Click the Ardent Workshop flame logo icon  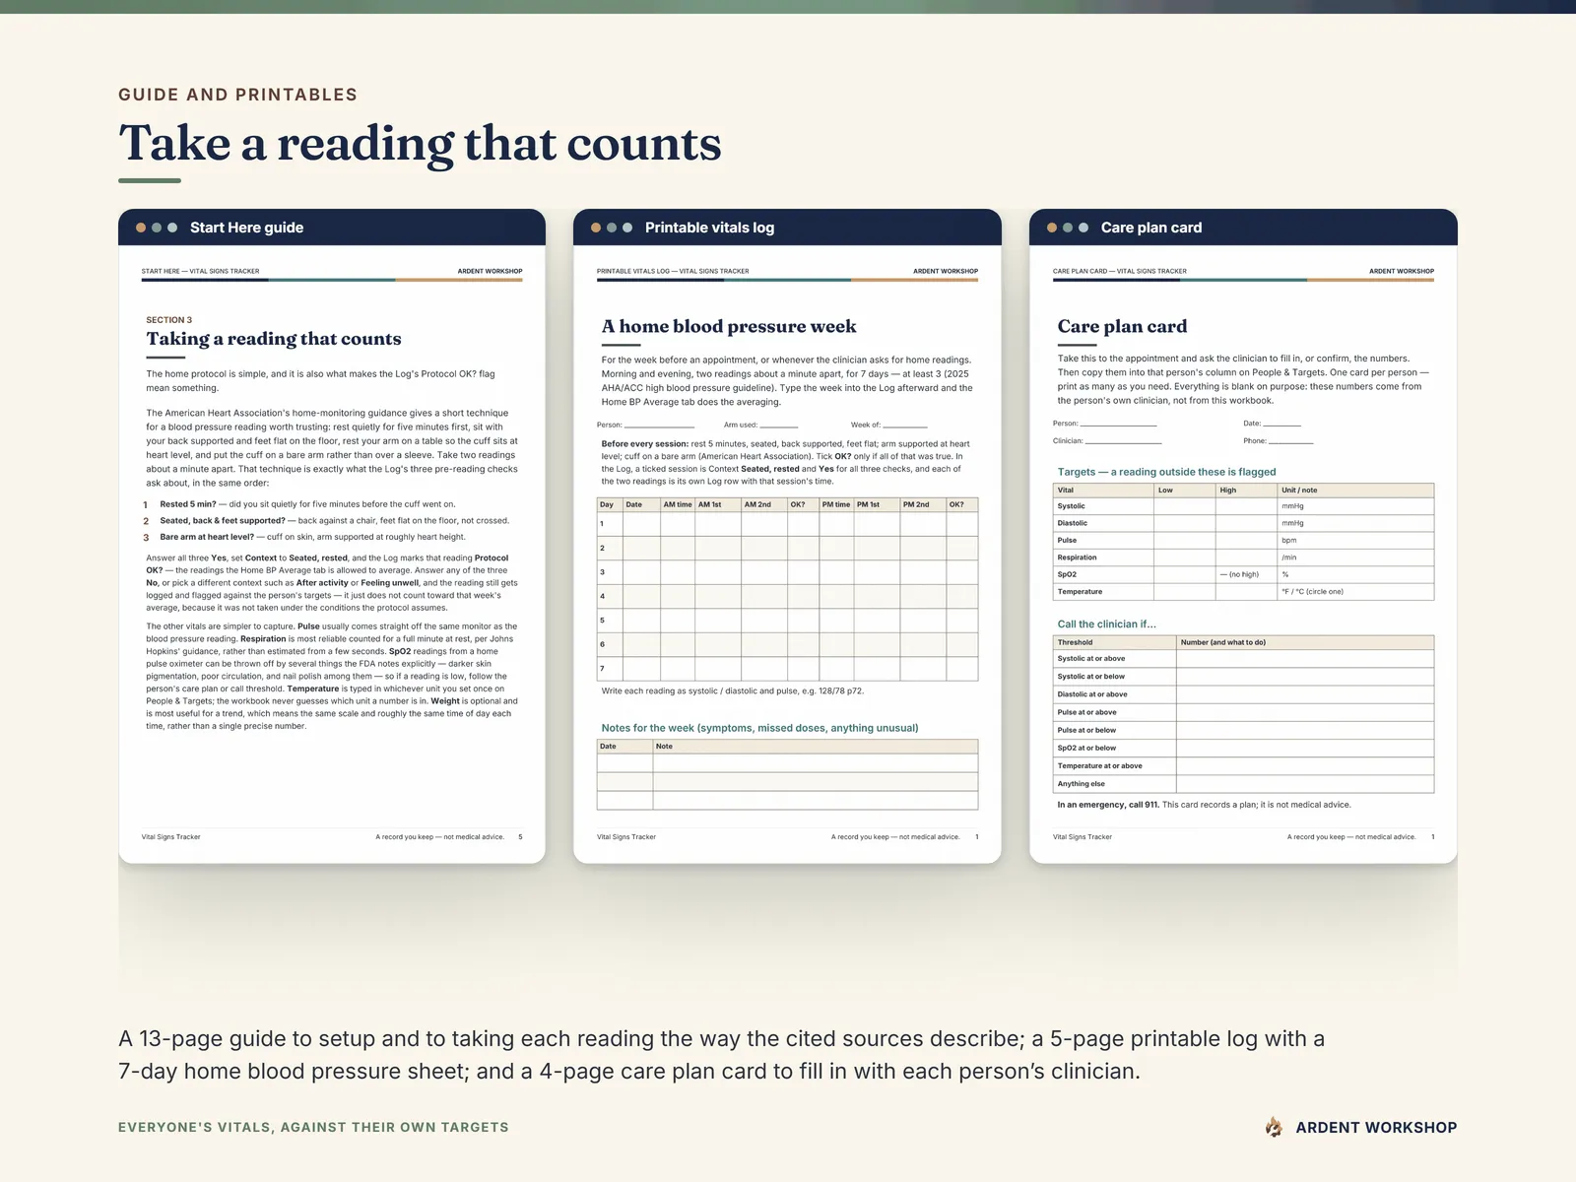[x=1274, y=1127]
